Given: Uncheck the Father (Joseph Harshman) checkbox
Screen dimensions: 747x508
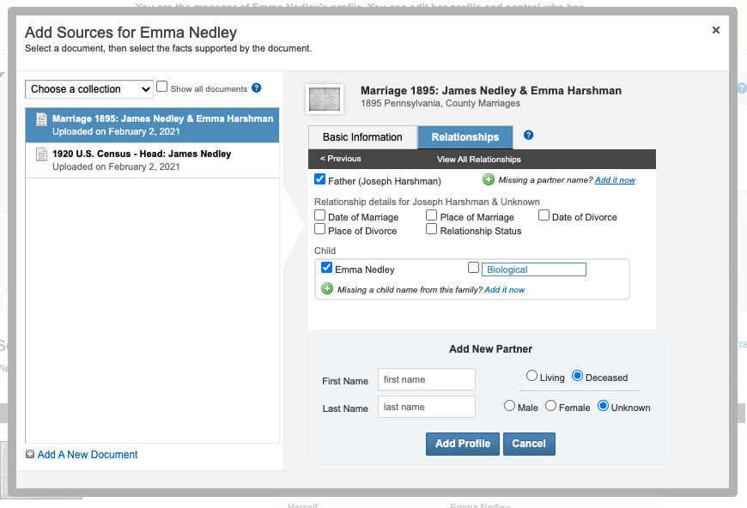Looking at the screenshot, I should (320, 180).
